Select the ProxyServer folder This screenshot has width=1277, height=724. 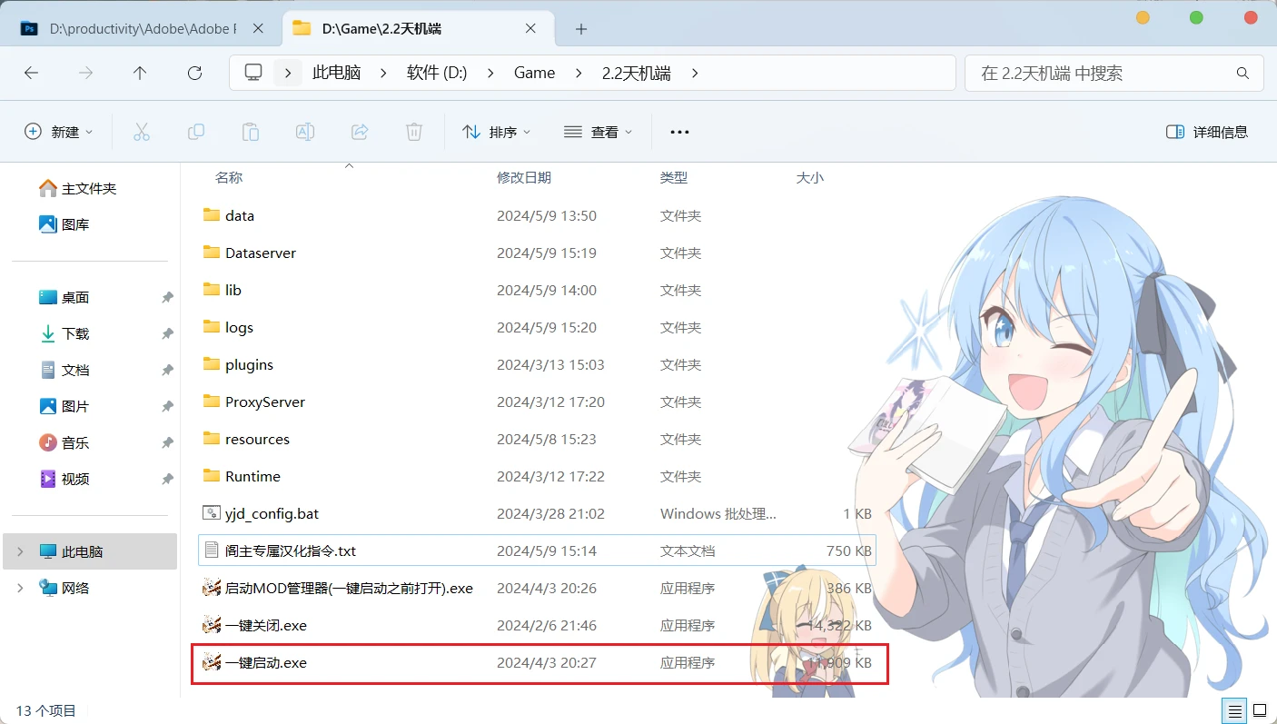pyautogui.click(x=538, y=402)
